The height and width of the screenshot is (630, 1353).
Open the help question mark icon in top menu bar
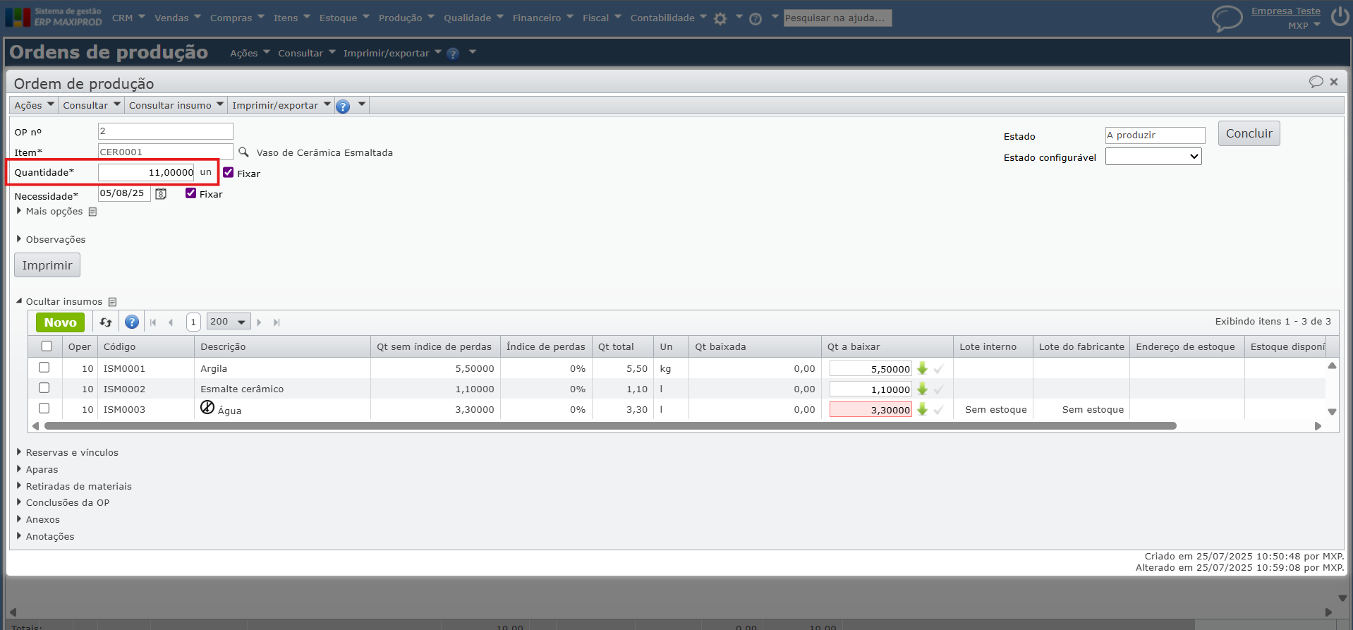(756, 18)
